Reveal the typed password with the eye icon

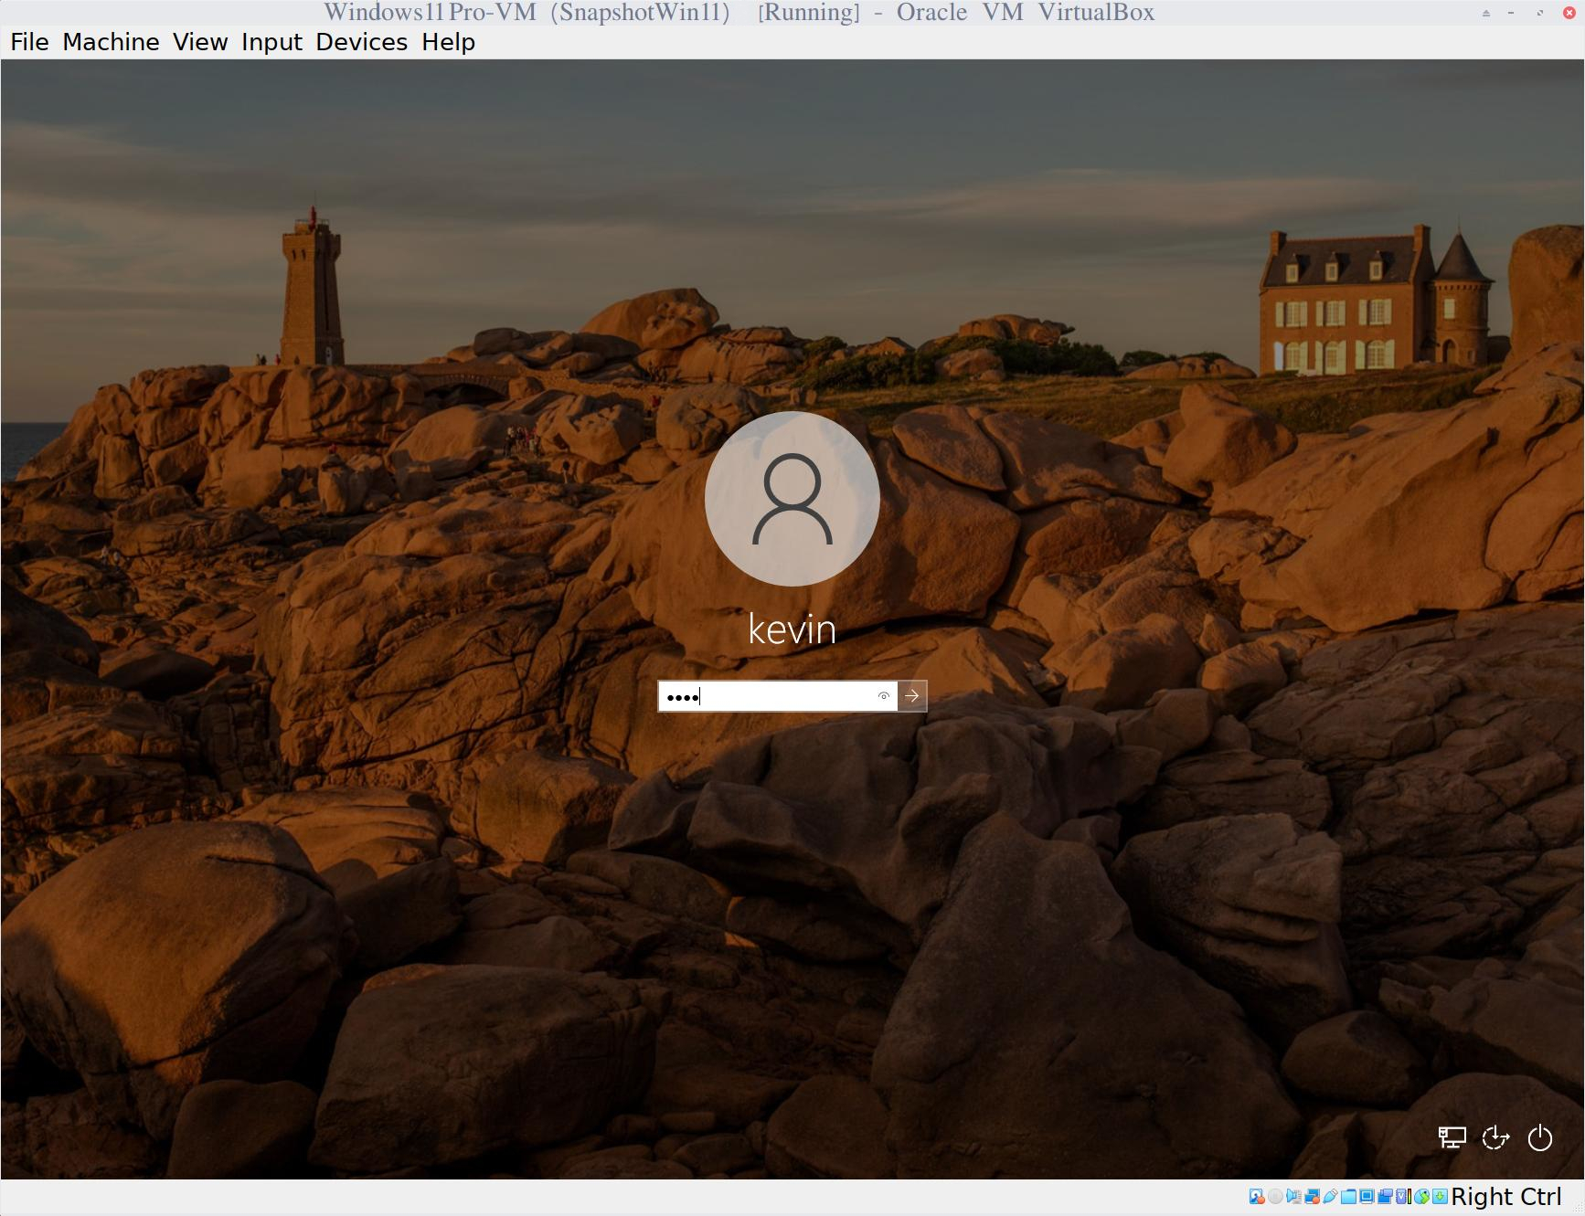883,696
